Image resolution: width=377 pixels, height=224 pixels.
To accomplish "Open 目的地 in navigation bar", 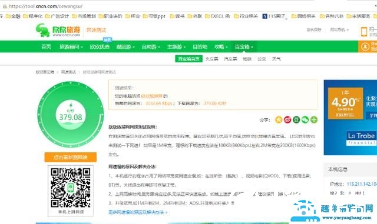I will [x=200, y=47].
